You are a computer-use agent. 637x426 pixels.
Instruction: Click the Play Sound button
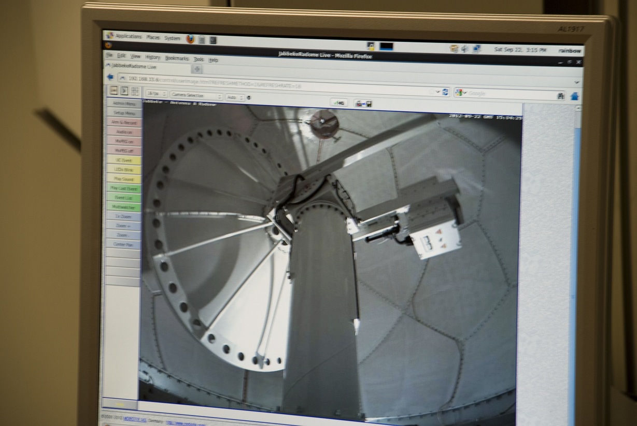tap(124, 179)
